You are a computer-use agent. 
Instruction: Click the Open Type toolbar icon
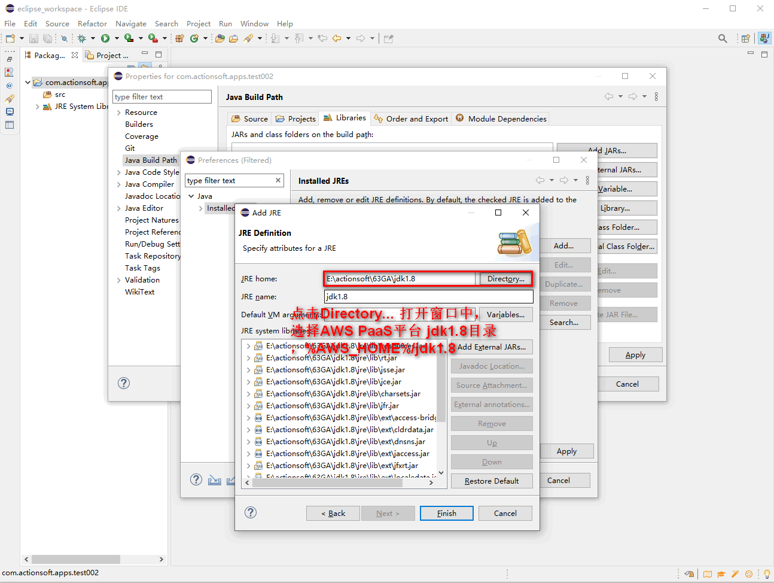[x=220, y=38]
